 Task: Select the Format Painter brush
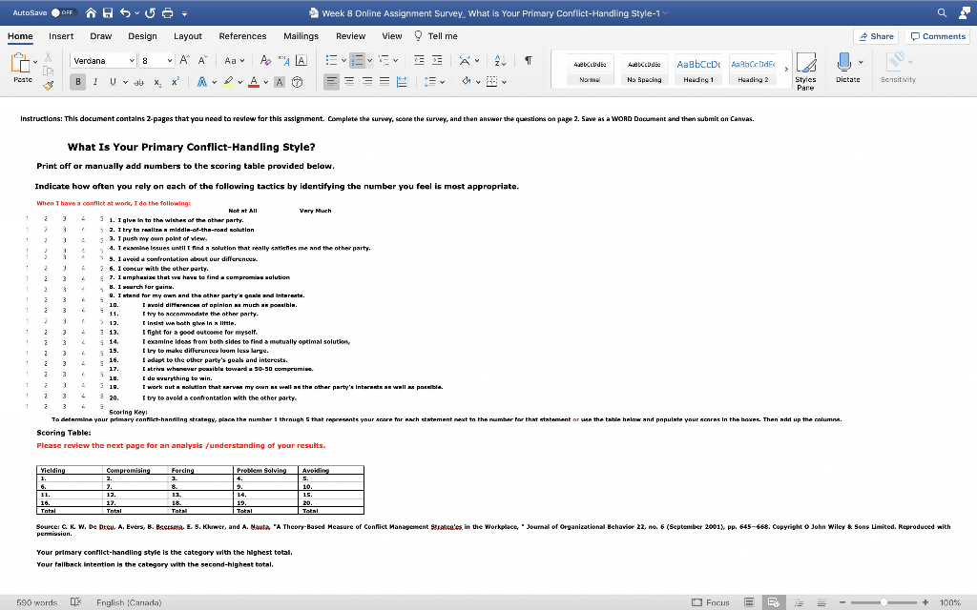tap(48, 85)
